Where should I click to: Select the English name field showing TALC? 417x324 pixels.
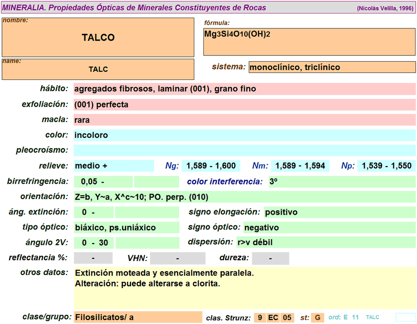coord(98,69)
